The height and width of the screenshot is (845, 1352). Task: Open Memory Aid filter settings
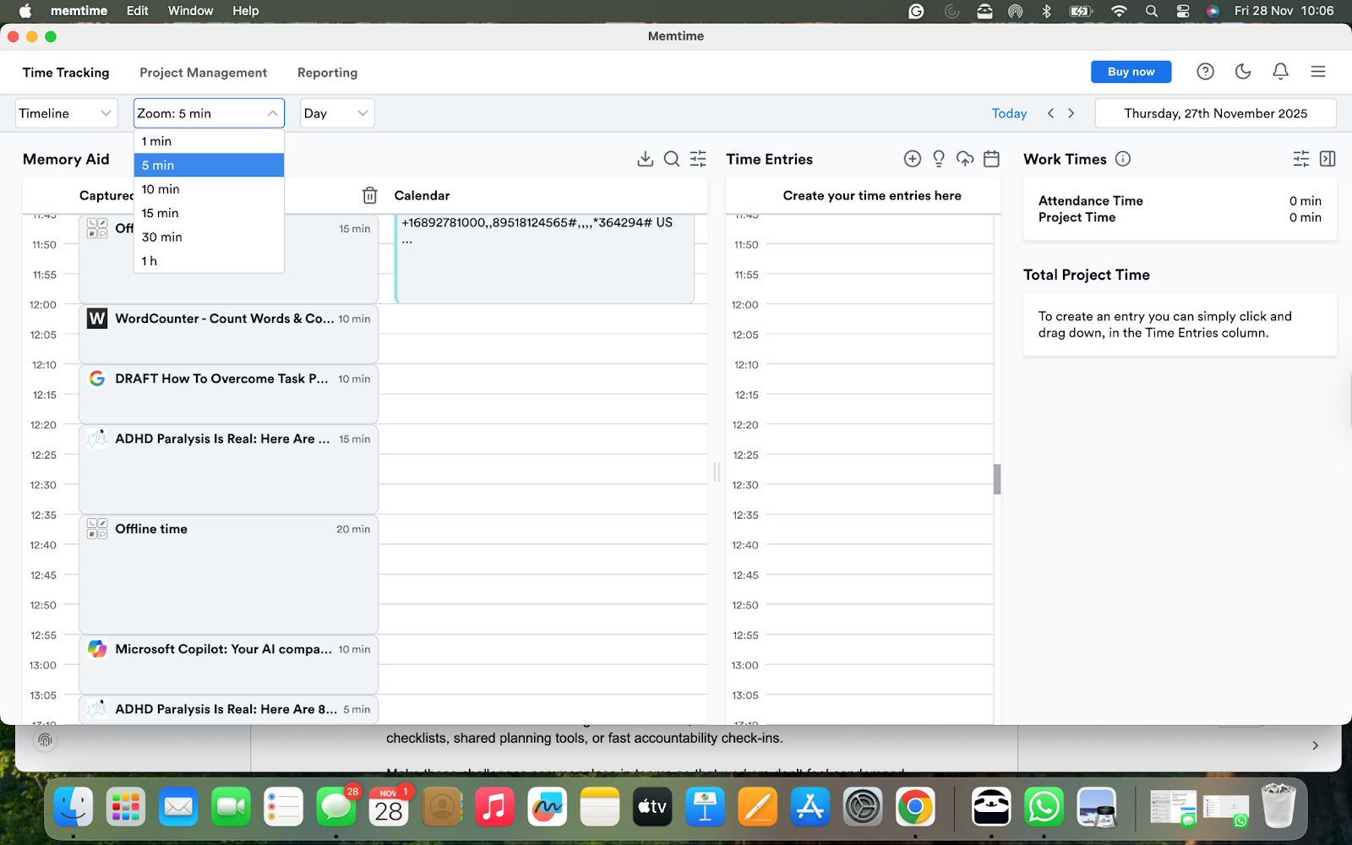pos(698,159)
